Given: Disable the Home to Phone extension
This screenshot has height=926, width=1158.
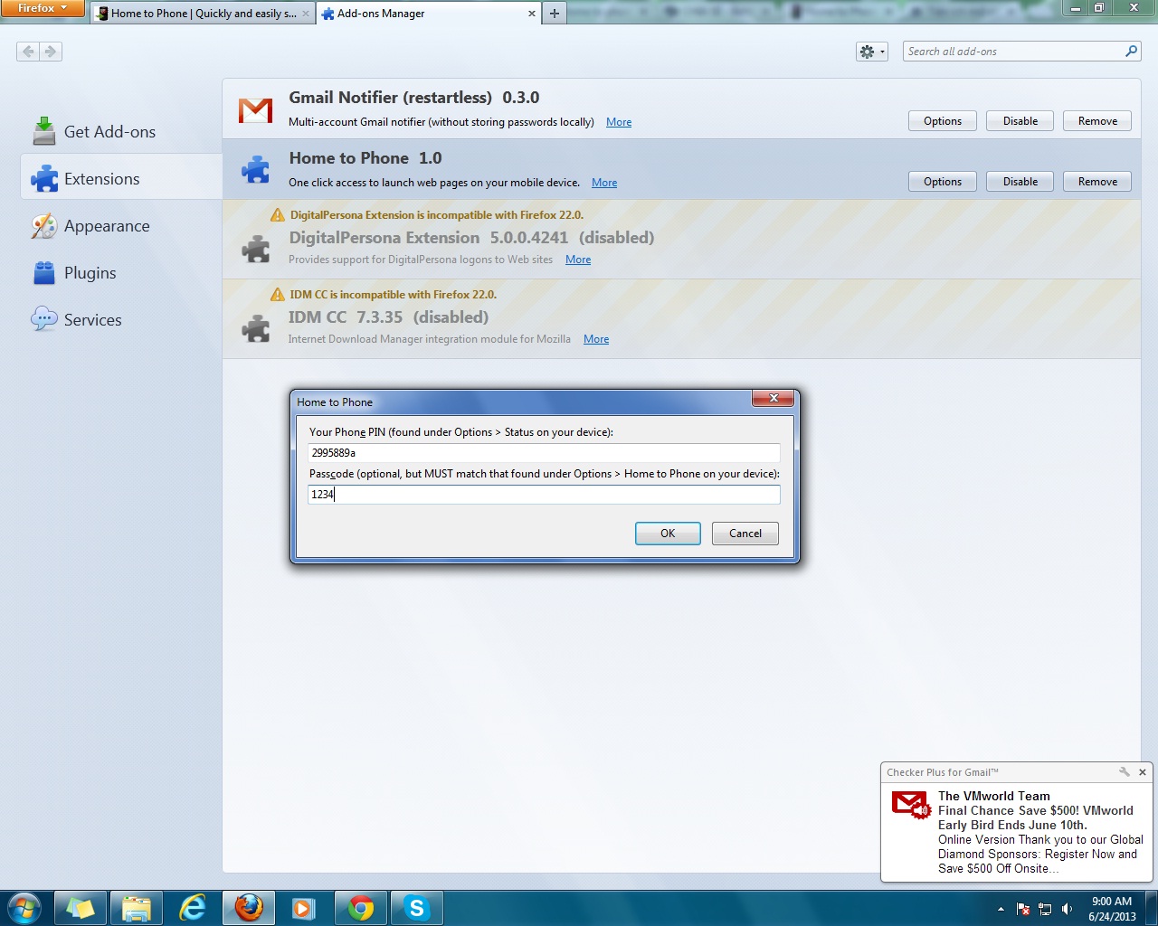Looking at the screenshot, I should tap(1020, 182).
